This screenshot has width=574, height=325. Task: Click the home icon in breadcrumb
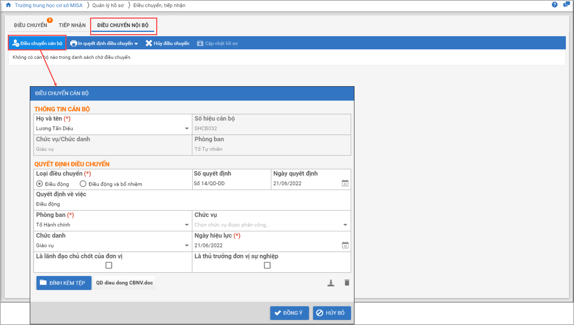click(8, 5)
